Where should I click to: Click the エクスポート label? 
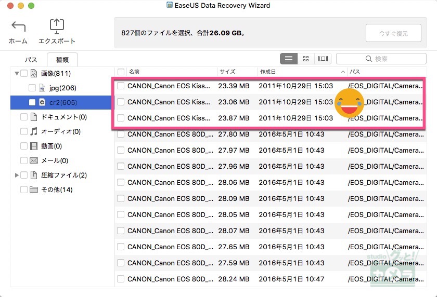click(x=57, y=41)
